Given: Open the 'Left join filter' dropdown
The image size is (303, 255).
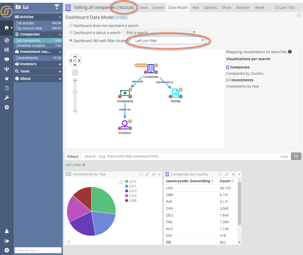Looking at the screenshot, I should (x=168, y=41).
